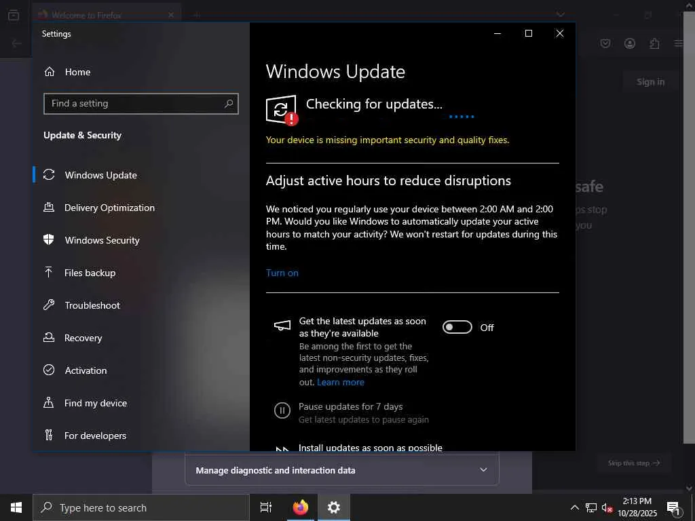Click the Find my device icon

pos(49,403)
